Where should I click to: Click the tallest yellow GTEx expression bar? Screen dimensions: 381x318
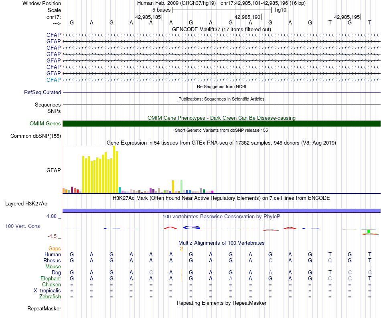coord(114,169)
